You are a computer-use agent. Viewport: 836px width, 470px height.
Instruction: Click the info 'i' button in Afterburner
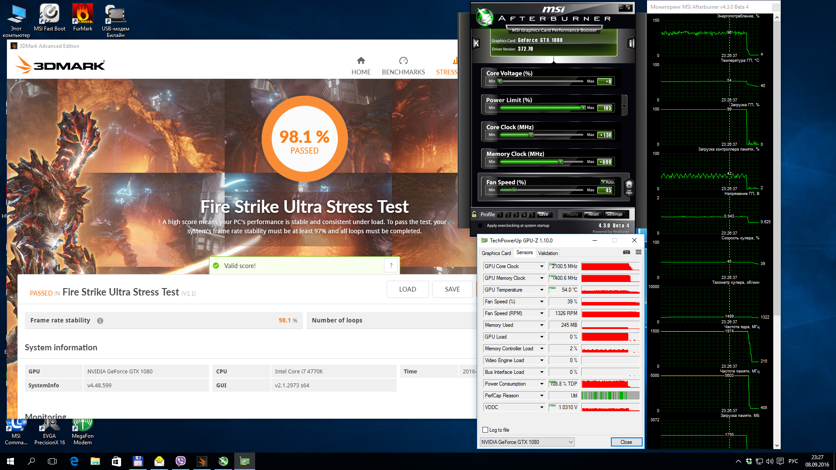(631, 43)
